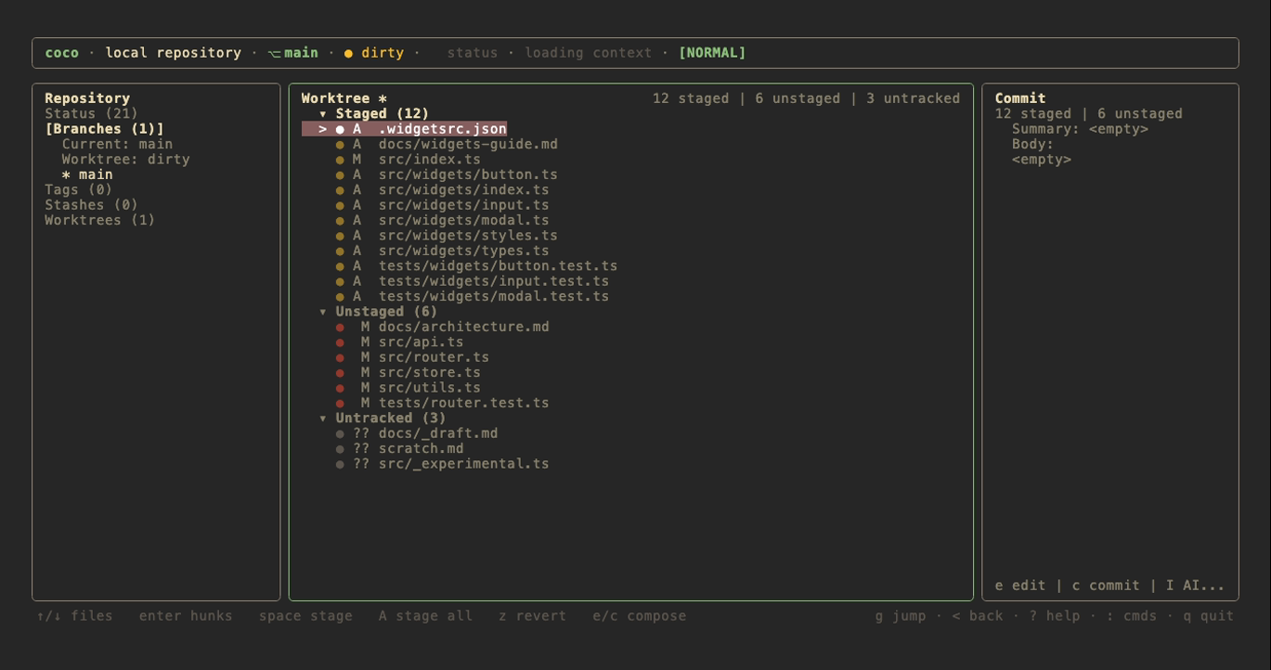Click the red dot beside docs/architecture.md
Image resolution: width=1271 pixels, height=670 pixels.
340,328
